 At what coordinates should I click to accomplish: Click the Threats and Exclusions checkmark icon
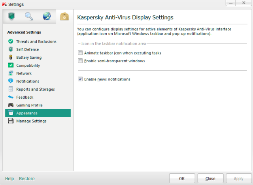pos(11,41)
